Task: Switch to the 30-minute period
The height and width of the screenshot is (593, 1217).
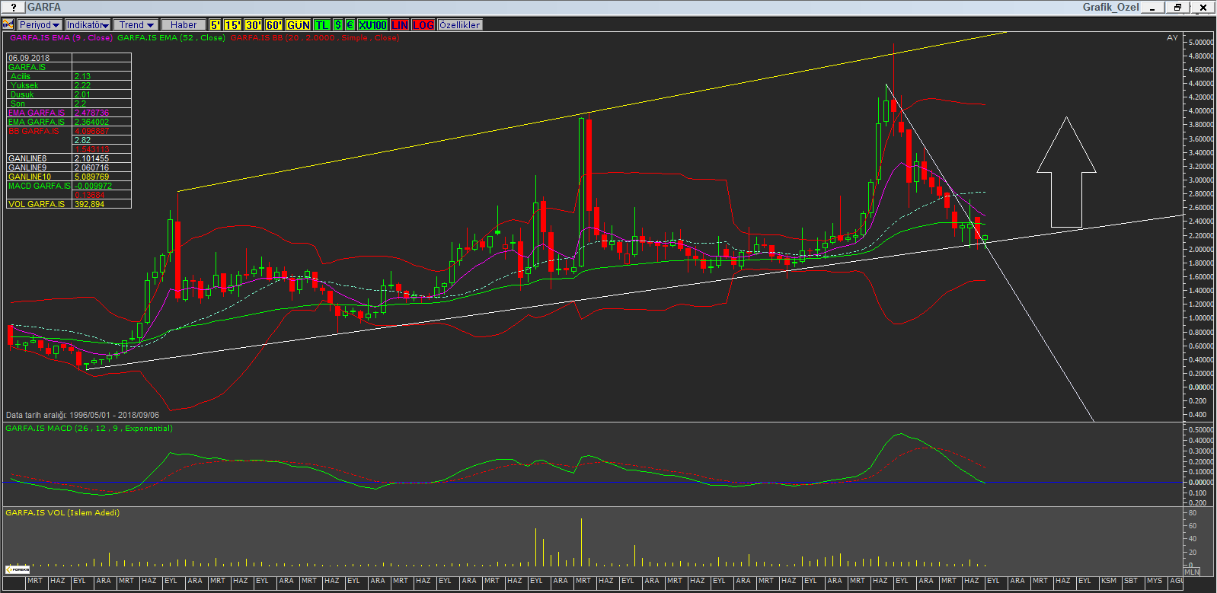Action: click(254, 25)
